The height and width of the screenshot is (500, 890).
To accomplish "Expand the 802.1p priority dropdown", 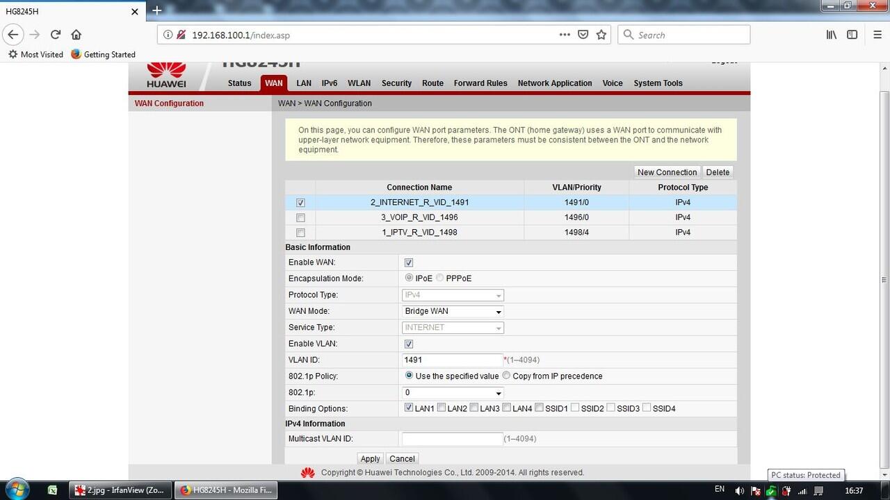I will point(453,392).
